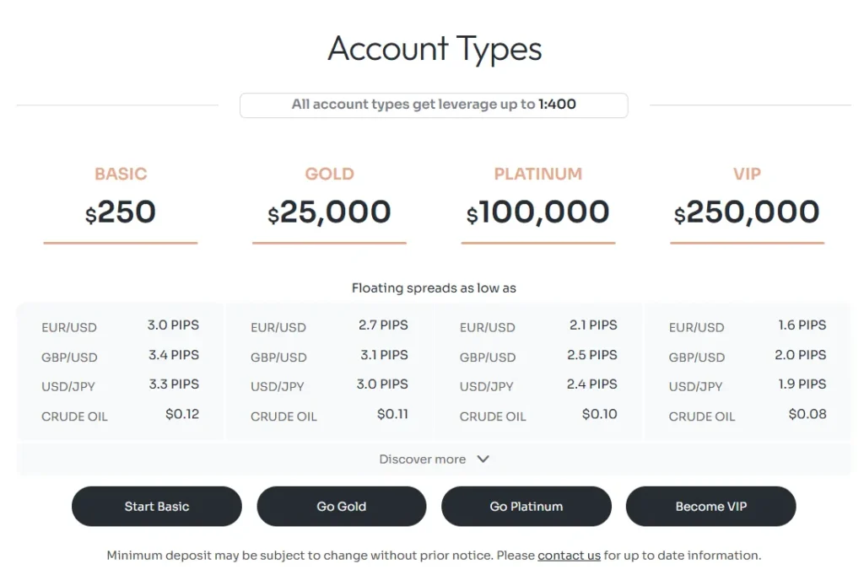The height and width of the screenshot is (580, 864).
Task: Click the Account Types page title
Action: [x=435, y=49]
